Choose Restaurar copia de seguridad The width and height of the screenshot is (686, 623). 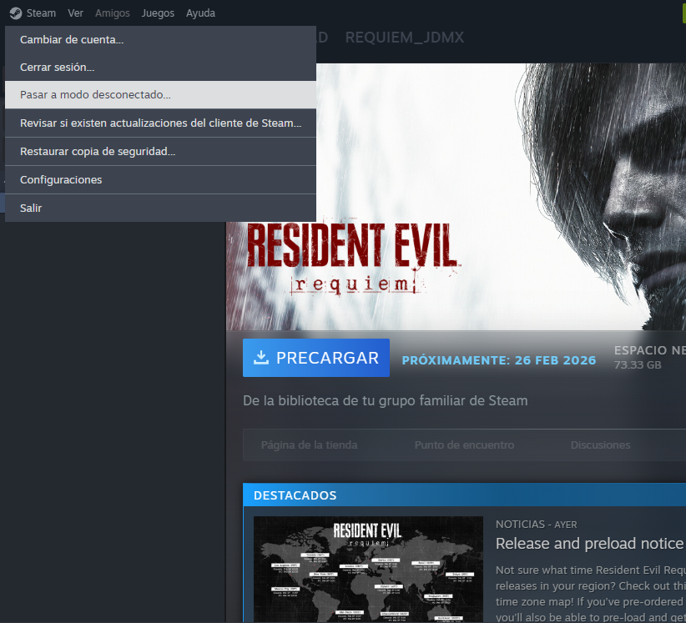click(x=98, y=152)
